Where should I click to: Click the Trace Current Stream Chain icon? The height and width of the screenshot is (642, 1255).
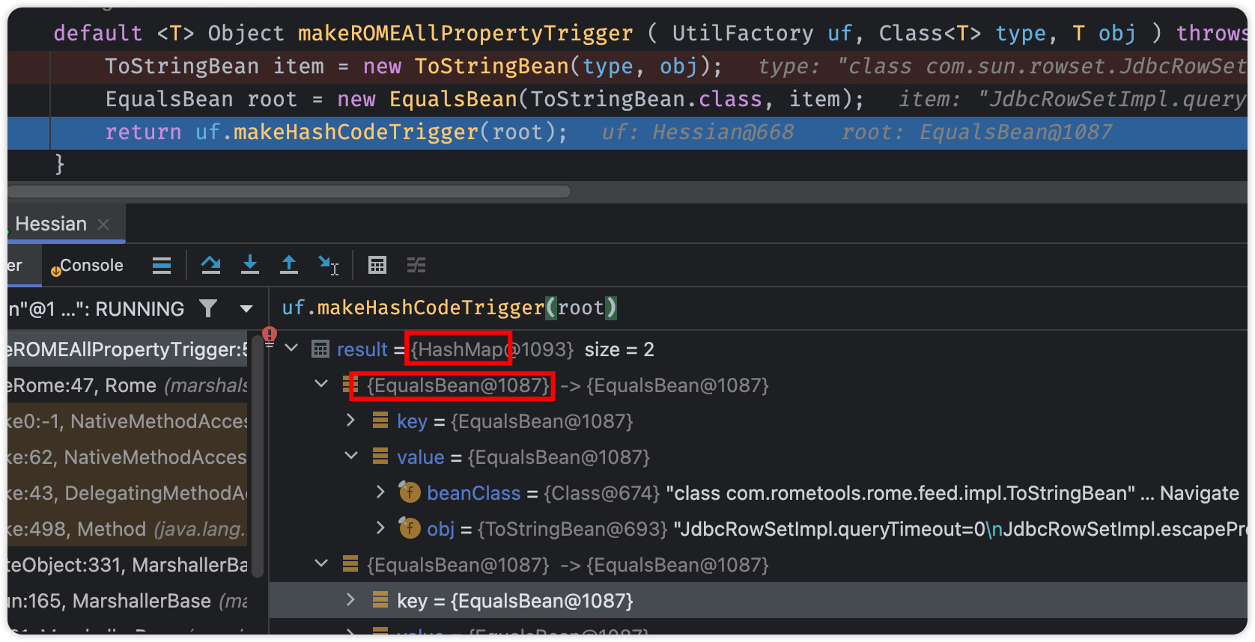(x=416, y=265)
